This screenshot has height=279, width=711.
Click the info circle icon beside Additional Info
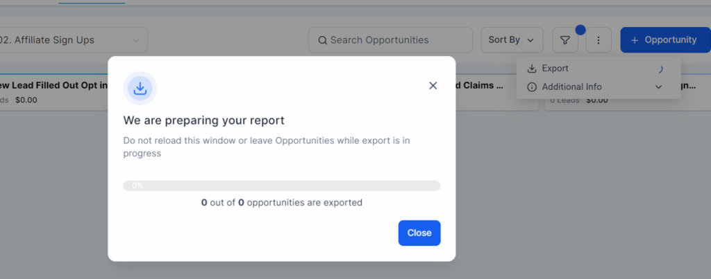click(x=532, y=87)
